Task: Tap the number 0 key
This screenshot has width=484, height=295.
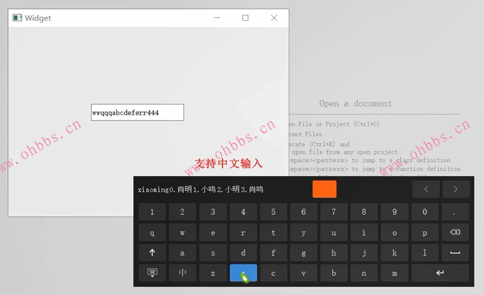Action: point(425,212)
